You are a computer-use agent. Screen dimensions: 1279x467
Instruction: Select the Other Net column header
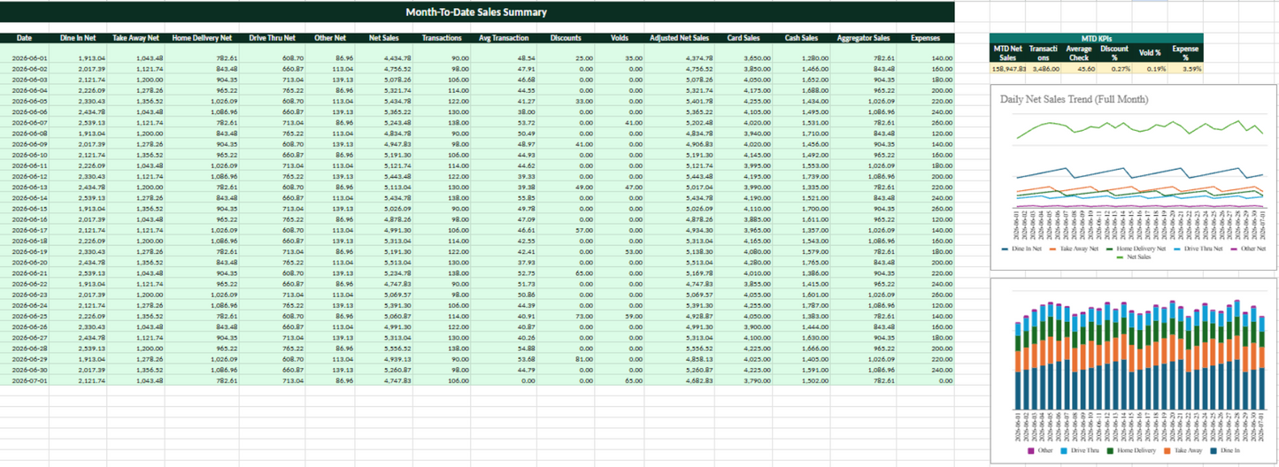coord(330,38)
